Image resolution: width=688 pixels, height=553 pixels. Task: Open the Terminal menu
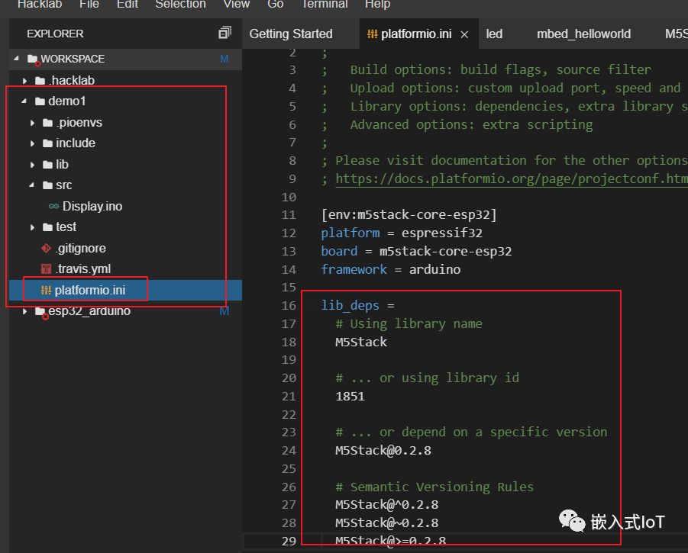click(x=324, y=5)
